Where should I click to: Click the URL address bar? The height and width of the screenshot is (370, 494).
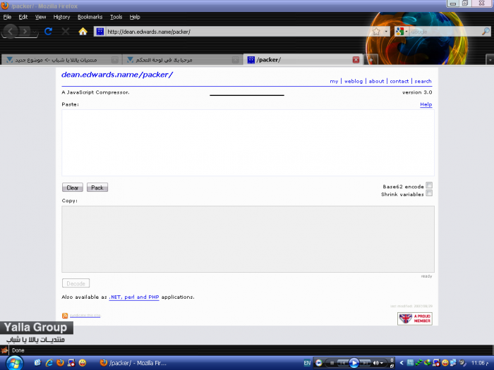tap(233, 32)
